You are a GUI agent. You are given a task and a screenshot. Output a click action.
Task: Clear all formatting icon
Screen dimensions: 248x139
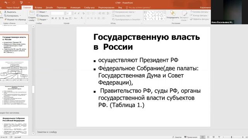point(83,14)
